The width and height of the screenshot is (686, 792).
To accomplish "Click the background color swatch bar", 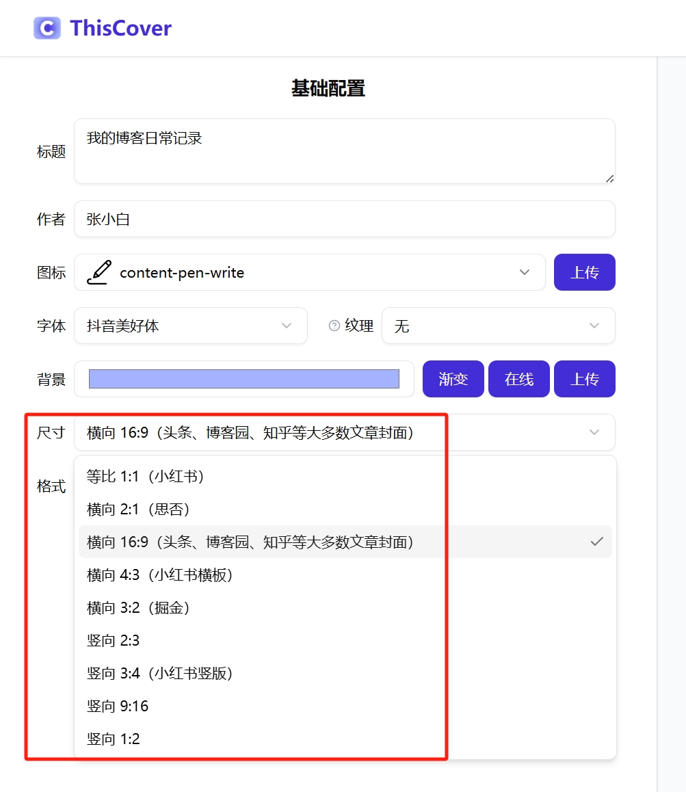I will [243, 378].
